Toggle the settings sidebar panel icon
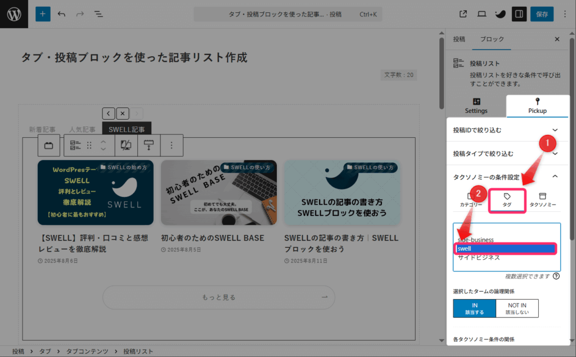Screen dimensions: 576x357 (x=519, y=14)
